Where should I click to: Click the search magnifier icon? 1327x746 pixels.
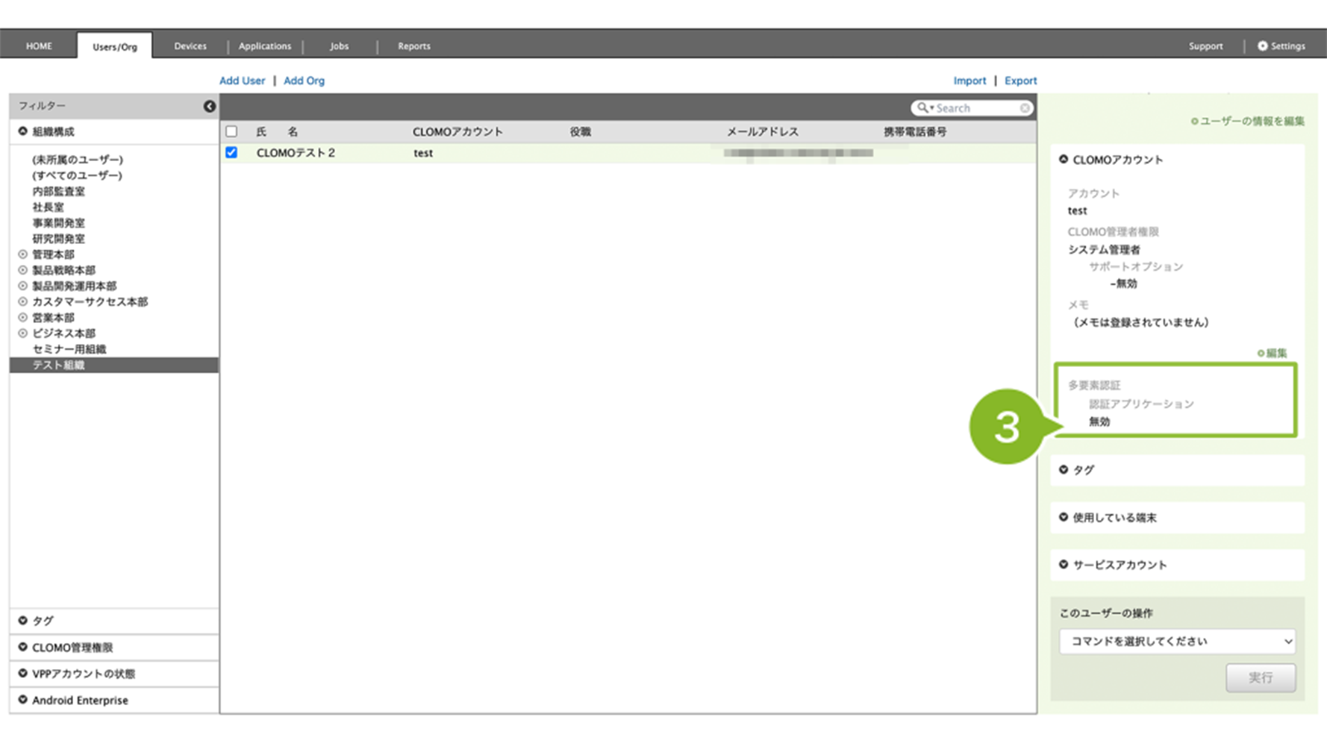pos(922,108)
